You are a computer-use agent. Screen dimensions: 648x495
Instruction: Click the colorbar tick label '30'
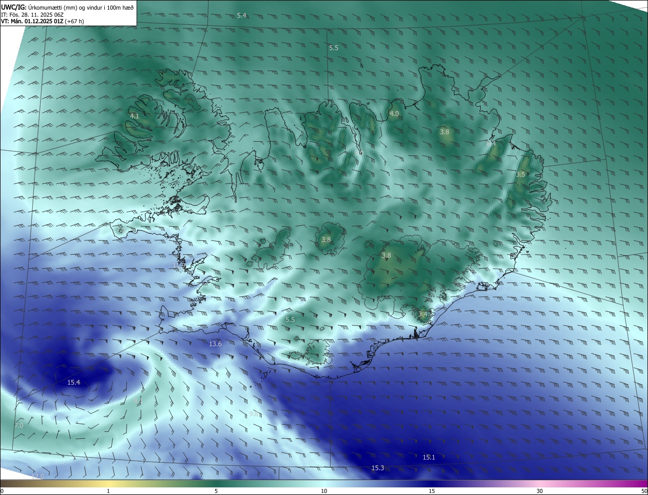tap(540, 491)
